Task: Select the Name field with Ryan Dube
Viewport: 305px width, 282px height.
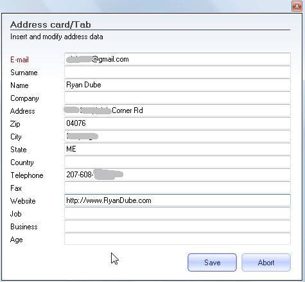Action: [177, 85]
